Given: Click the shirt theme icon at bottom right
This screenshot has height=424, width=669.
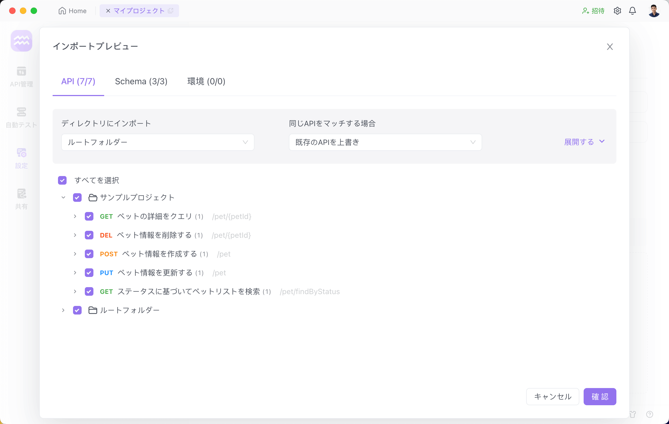Looking at the screenshot, I should (632, 414).
